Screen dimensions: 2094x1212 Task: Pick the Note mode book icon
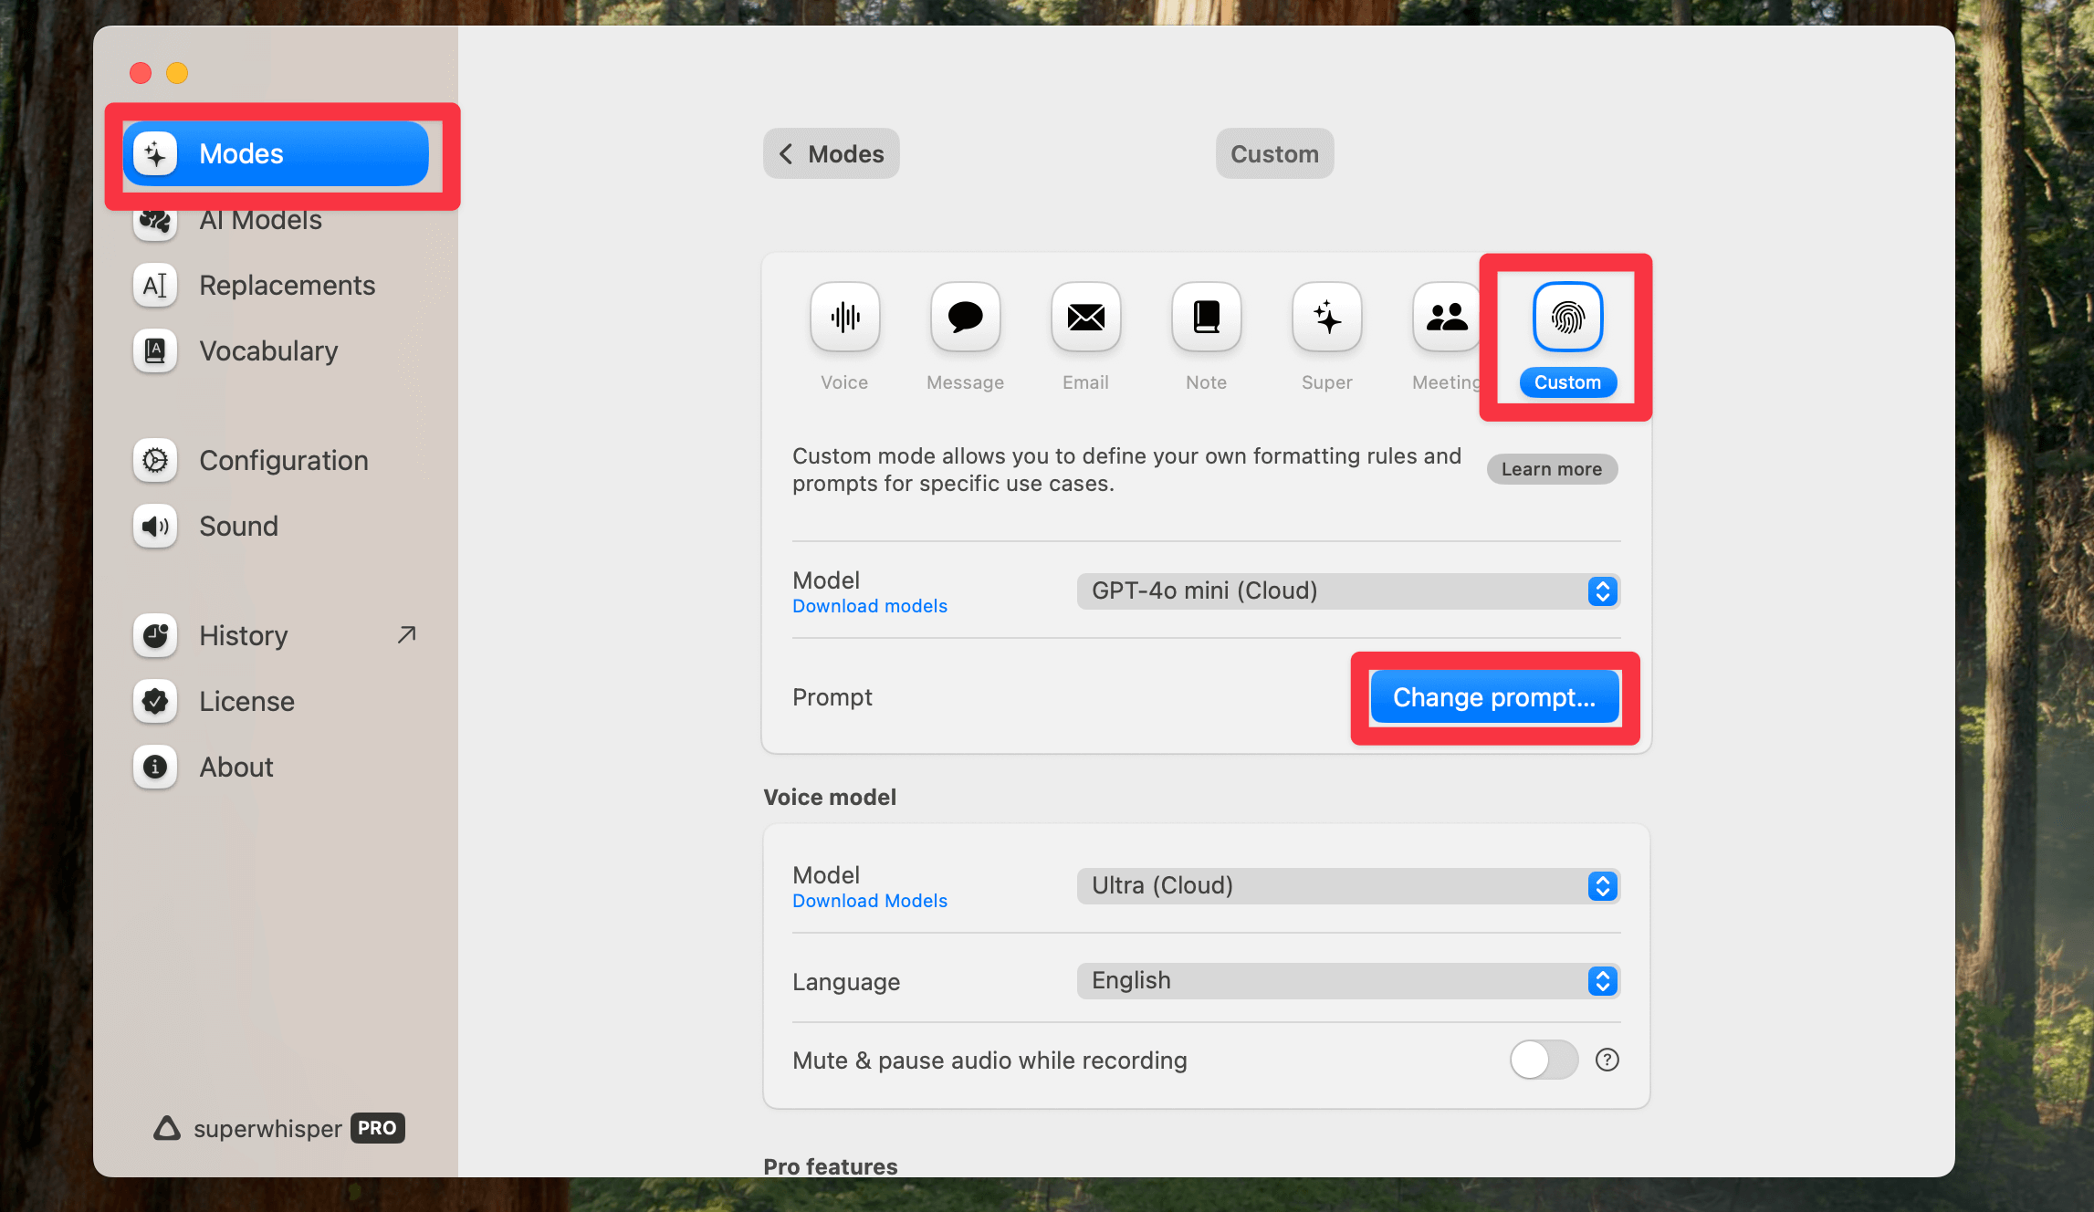[x=1206, y=318]
